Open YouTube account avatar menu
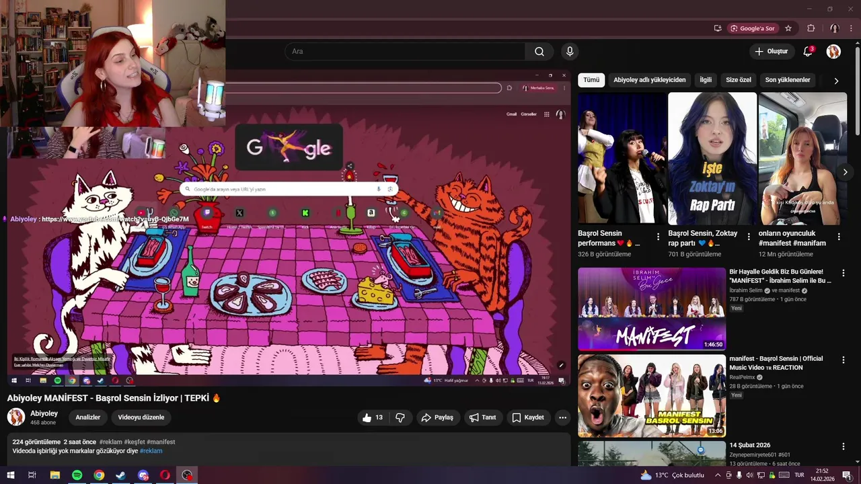This screenshot has height=484, width=861. click(833, 51)
